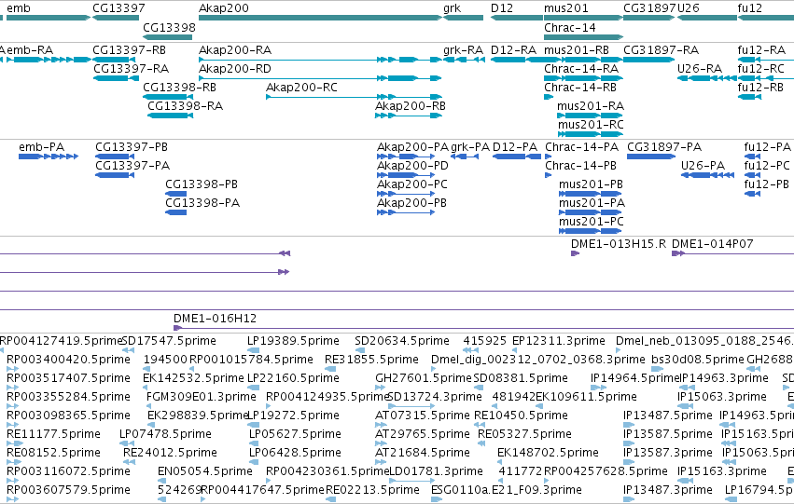Click the Akap200-PA protein label
The width and height of the screenshot is (794, 504).
pyautogui.click(x=413, y=147)
